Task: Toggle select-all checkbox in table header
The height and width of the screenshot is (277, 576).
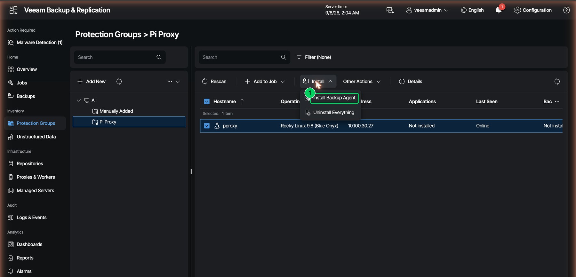Action: [x=207, y=102]
